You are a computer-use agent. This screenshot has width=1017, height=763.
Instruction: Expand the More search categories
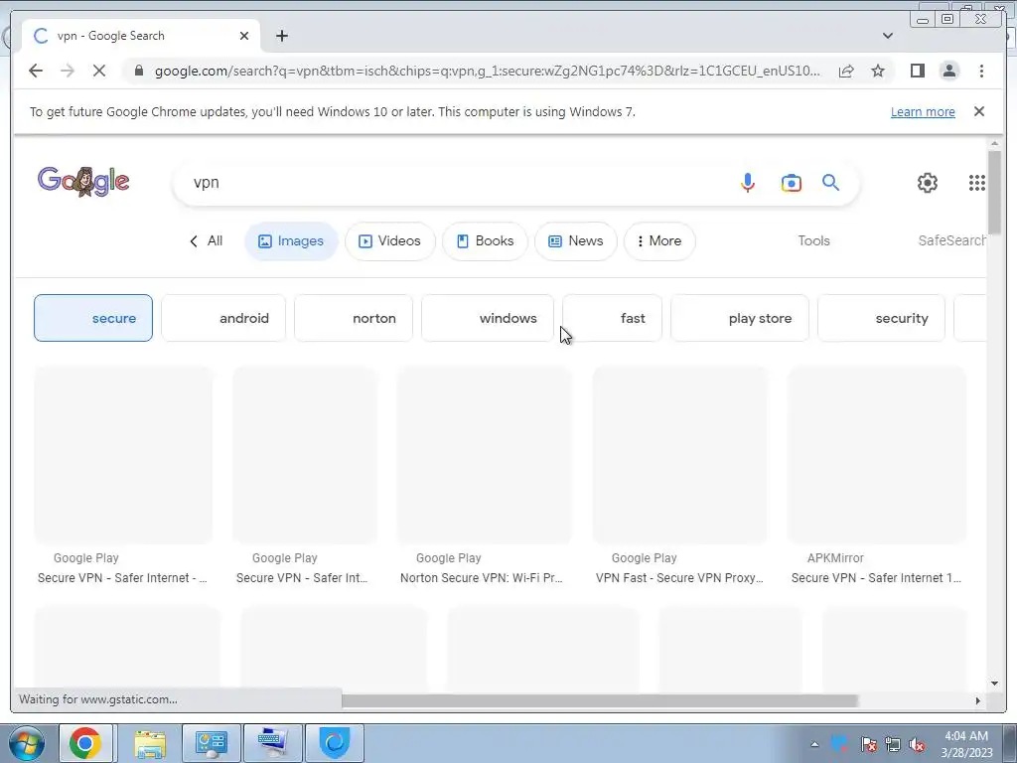tap(659, 241)
